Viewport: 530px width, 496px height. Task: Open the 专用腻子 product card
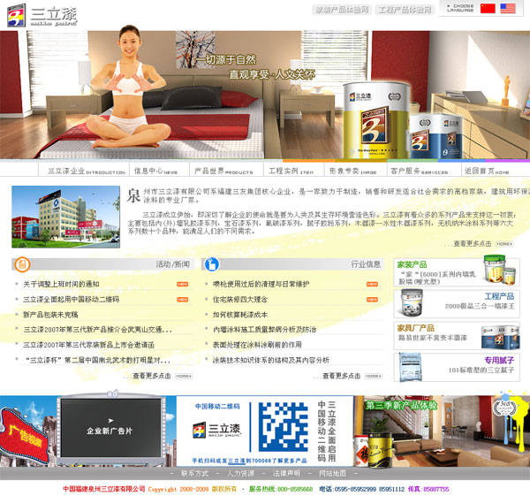click(457, 368)
